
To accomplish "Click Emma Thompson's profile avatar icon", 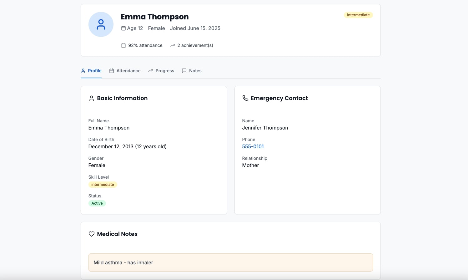I will tap(101, 24).
